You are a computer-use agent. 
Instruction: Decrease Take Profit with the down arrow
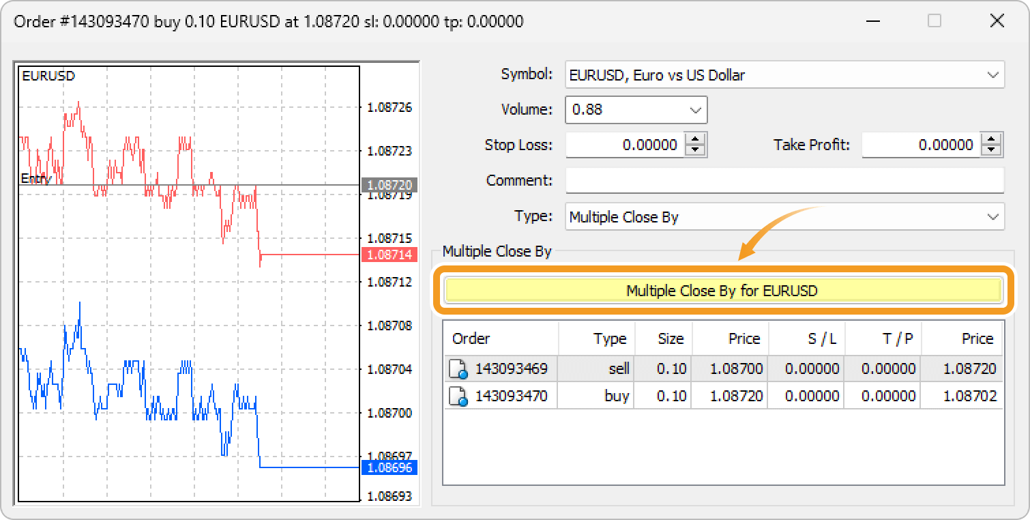pyautogui.click(x=991, y=150)
